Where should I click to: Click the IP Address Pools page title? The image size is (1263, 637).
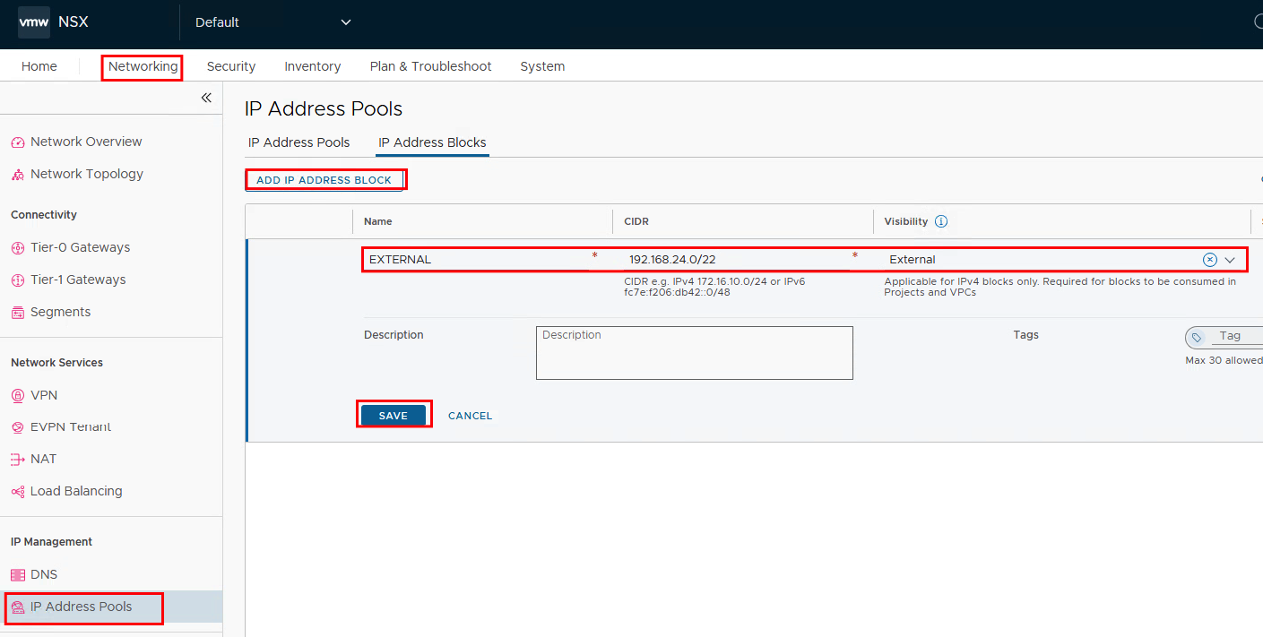324,109
